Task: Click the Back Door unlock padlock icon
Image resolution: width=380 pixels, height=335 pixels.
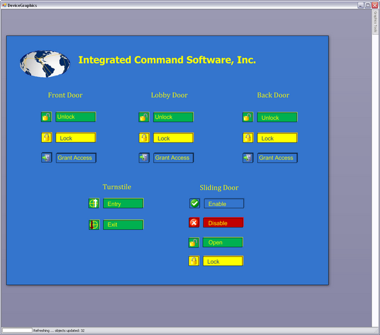Action: click(x=247, y=117)
